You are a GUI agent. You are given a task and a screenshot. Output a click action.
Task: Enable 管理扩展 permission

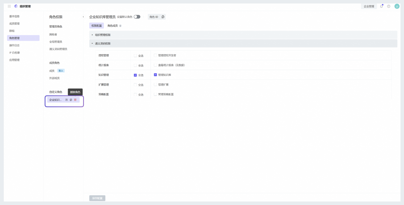click(x=155, y=85)
